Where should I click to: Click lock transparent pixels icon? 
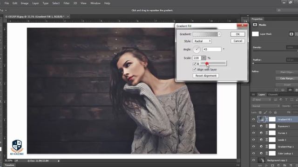click(x=260, y=112)
